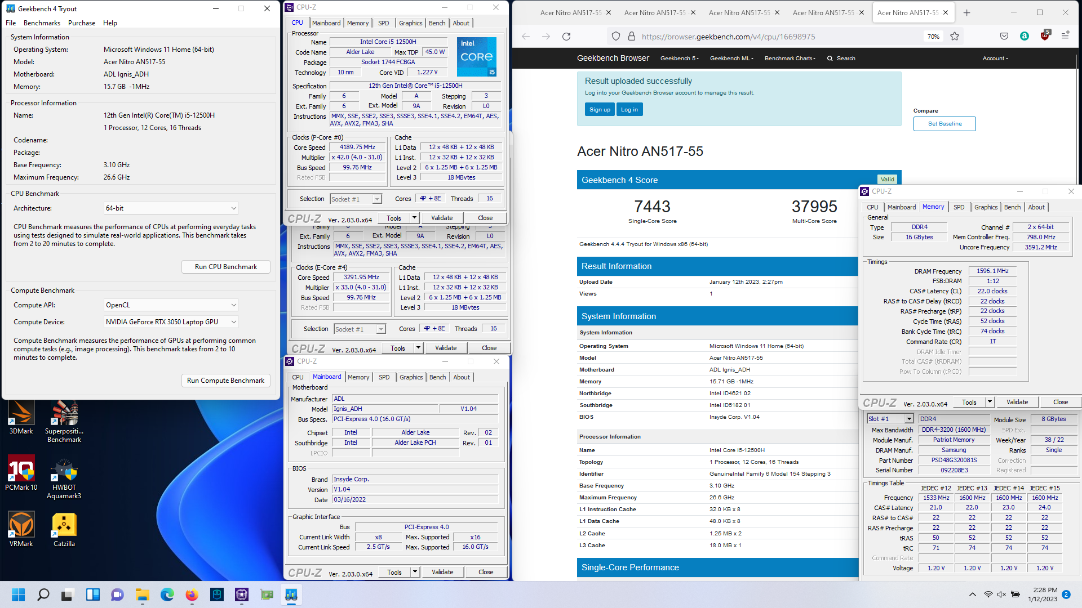Viewport: 1082px width, 608px height.
Task: Open the Geekbench 5 navigation dropdown
Action: click(x=679, y=59)
